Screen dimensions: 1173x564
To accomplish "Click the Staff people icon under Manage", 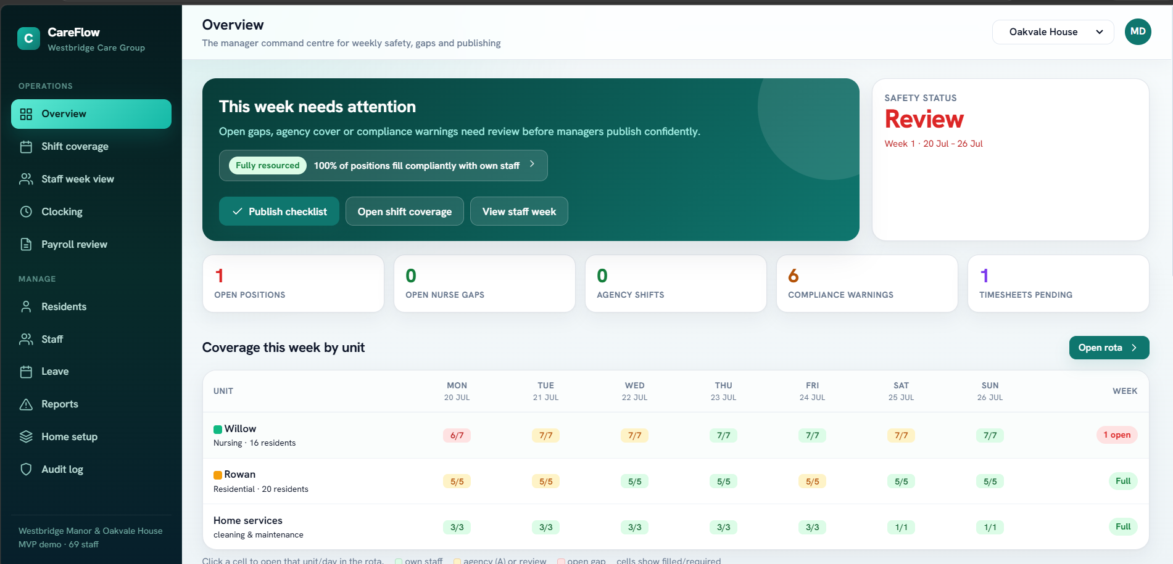I will coord(26,340).
